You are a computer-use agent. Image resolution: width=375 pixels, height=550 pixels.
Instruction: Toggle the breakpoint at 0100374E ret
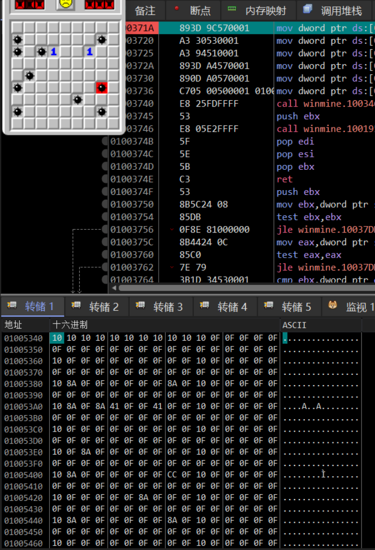pos(104,179)
